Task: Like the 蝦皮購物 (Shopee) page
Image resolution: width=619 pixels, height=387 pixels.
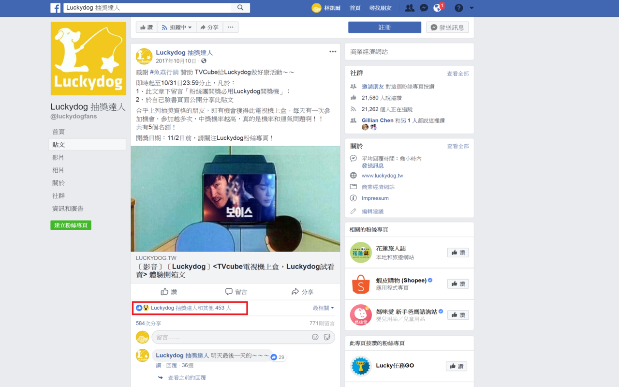Action: (458, 284)
